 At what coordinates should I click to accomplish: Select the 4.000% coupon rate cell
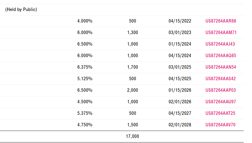tap(85, 21)
